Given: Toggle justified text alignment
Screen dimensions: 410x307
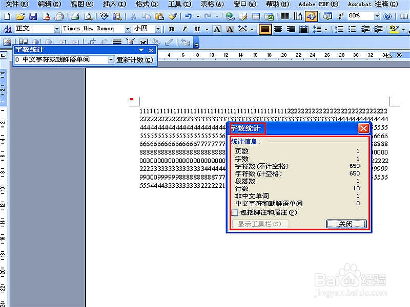Looking at the screenshot, I should (x=264, y=29).
